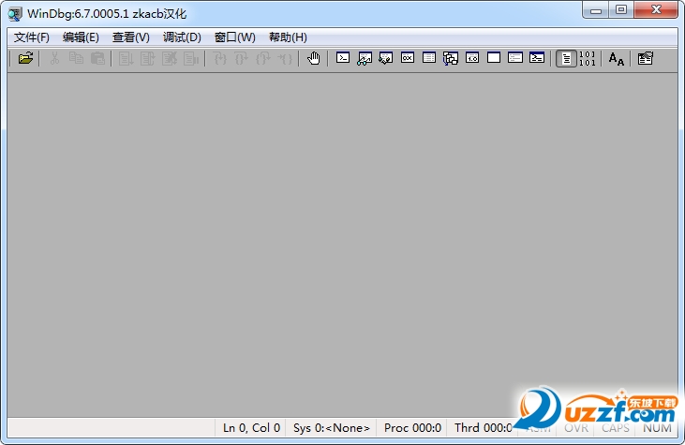685x445 pixels.
Task: Open the Memory window icon
Action: (x=429, y=58)
